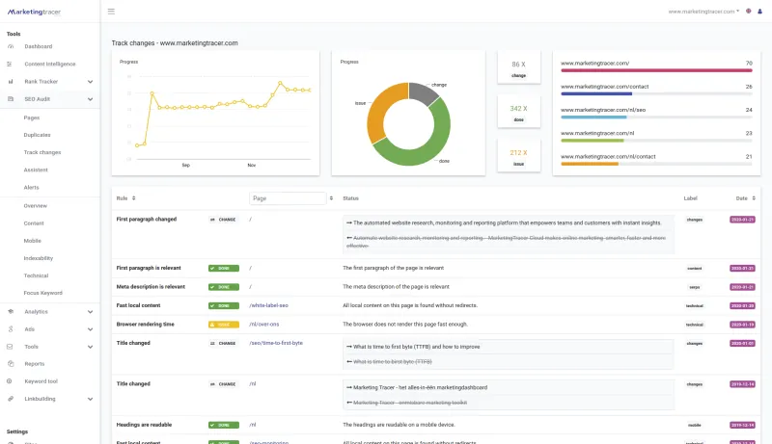Click the technical label on Fast local content row
This screenshot has height=444, width=772.
pos(694,306)
